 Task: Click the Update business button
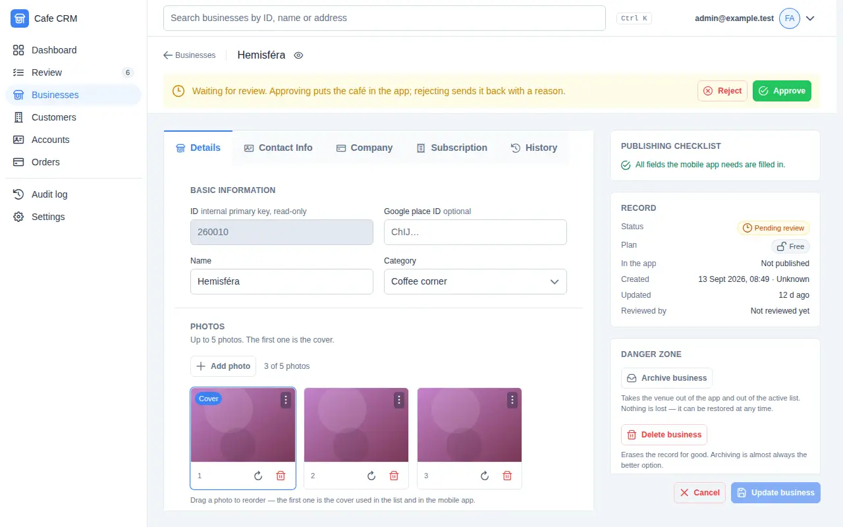pyautogui.click(x=776, y=493)
